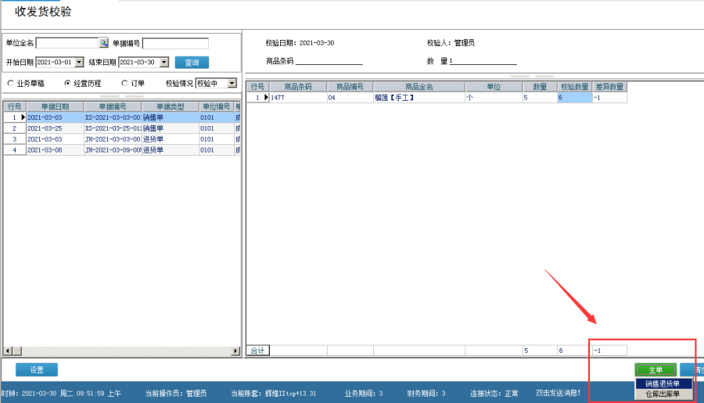Expand the 校验情况 dropdown
The image size is (704, 403).
[x=232, y=83]
